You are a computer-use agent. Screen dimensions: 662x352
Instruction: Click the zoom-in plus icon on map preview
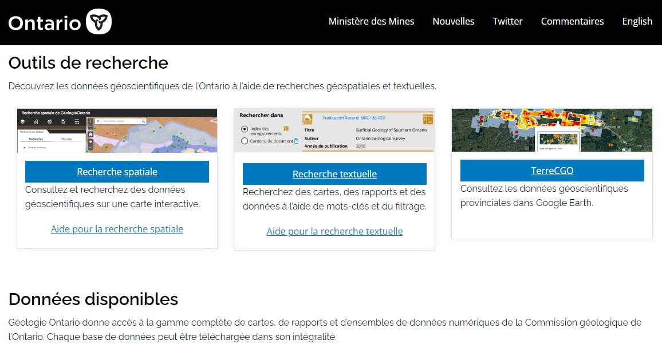tap(90, 121)
